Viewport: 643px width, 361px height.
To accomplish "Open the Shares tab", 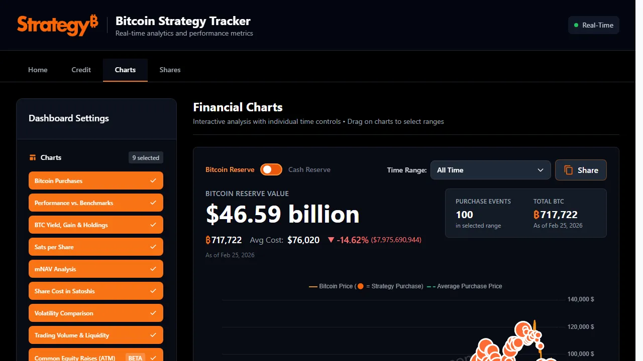I will coord(170,70).
